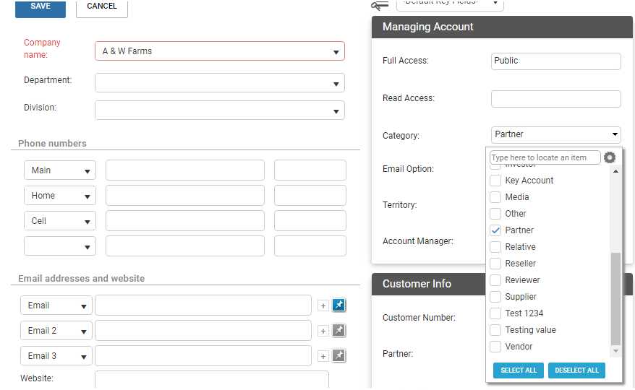This screenshot has width=635, height=390.
Task: Click the plus icon next to Email 2
Action: coord(323,331)
